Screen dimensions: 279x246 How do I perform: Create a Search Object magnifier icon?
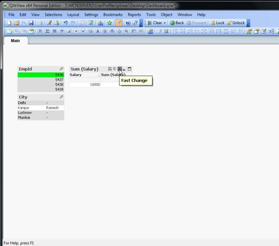click(x=126, y=32)
